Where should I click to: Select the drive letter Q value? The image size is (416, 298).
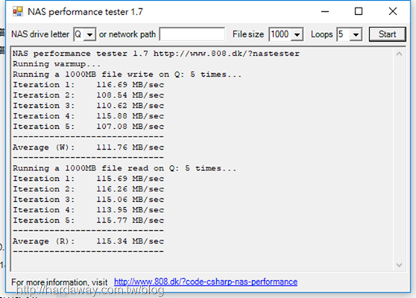click(x=79, y=34)
